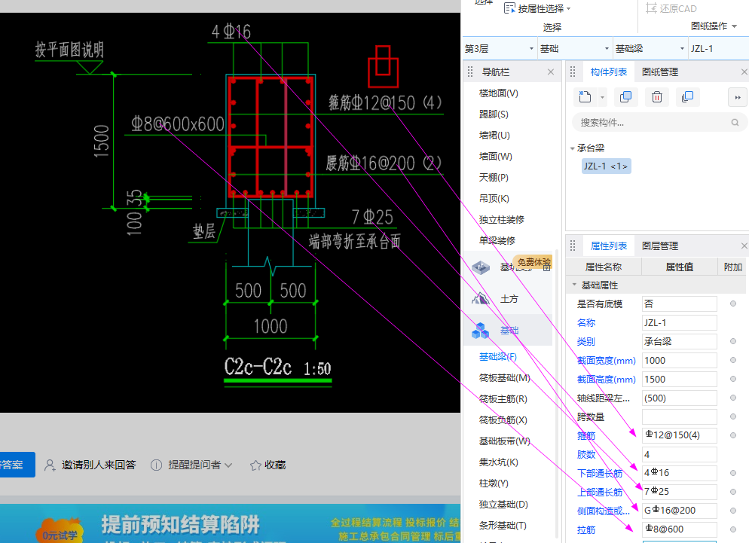The height and width of the screenshot is (543, 749).
Task: Toggle 附加 for 拉筋 row
Action: coord(733,529)
